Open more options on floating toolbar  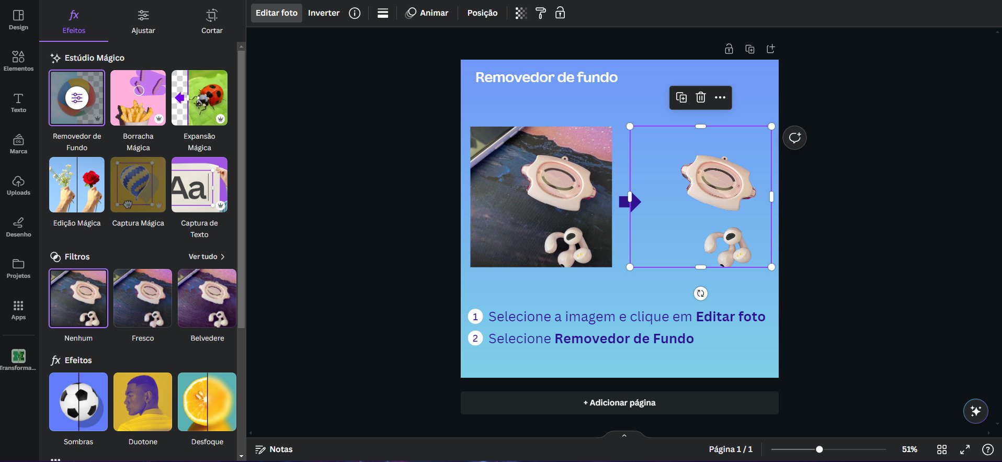tap(720, 97)
